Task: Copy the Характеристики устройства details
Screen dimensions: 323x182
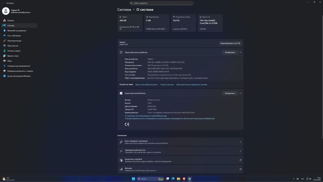Action: click(x=230, y=52)
